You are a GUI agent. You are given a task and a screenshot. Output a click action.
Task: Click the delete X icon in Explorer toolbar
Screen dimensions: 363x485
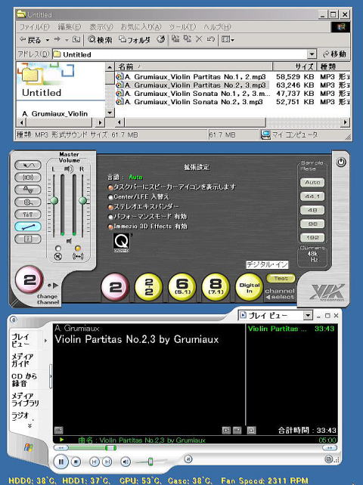tap(199, 39)
